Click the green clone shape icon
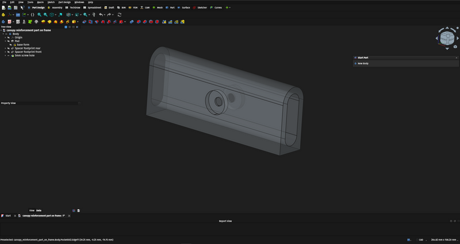 pos(30,22)
